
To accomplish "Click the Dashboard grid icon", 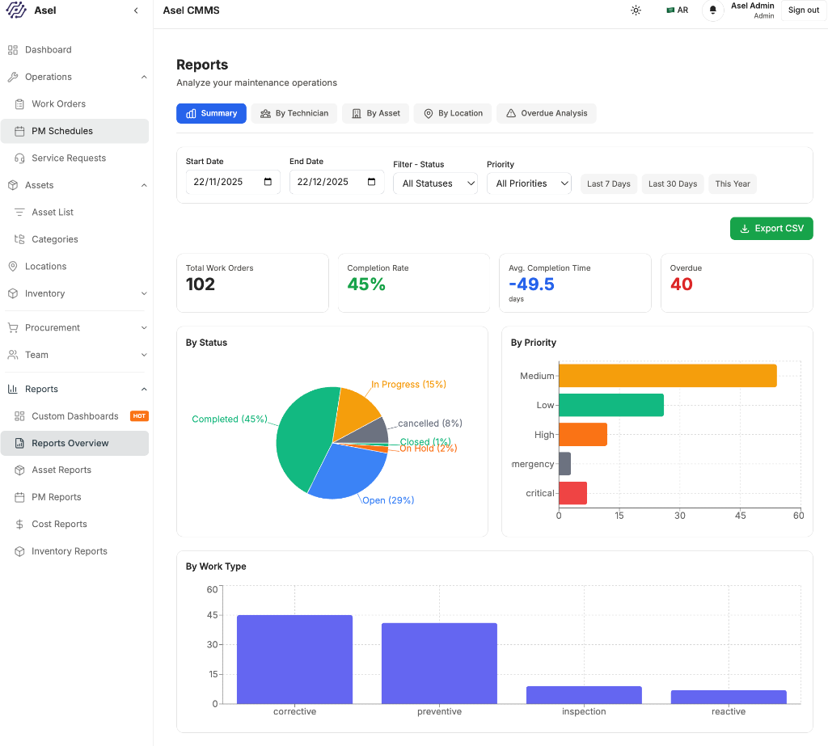I will point(13,49).
